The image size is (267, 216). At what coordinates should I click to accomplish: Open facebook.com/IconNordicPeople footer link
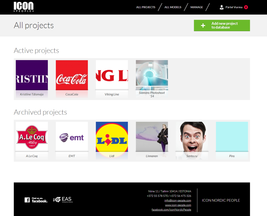(x=171, y=210)
